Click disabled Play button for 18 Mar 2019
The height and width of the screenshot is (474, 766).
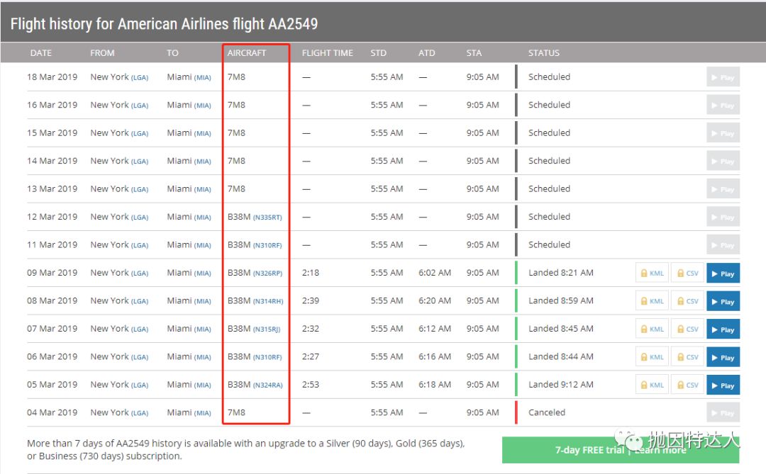[x=723, y=77]
